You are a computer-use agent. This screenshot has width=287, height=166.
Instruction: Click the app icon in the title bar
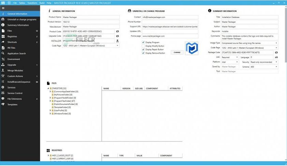click(x=3, y=3)
